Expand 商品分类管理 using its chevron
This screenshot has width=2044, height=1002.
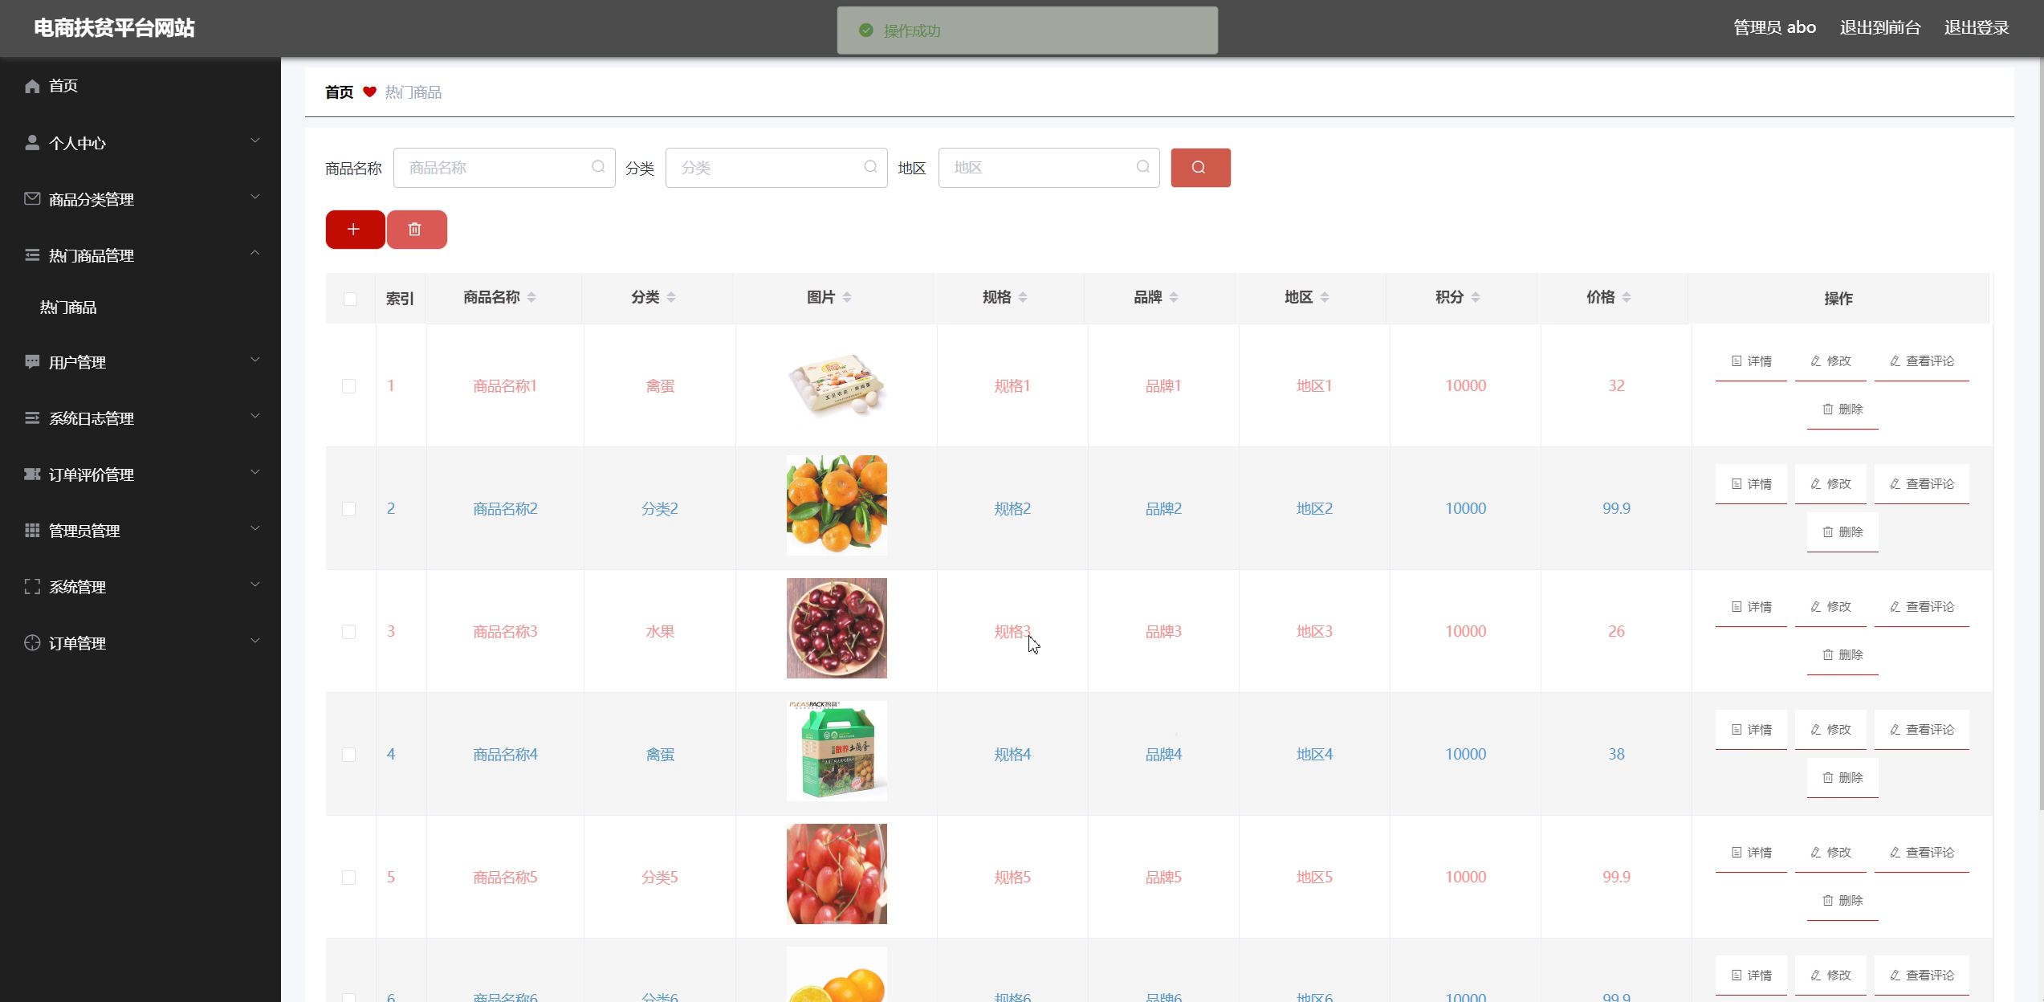coord(255,198)
